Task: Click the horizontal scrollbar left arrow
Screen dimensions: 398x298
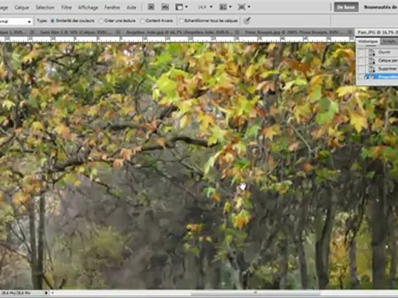Action: tap(53, 293)
